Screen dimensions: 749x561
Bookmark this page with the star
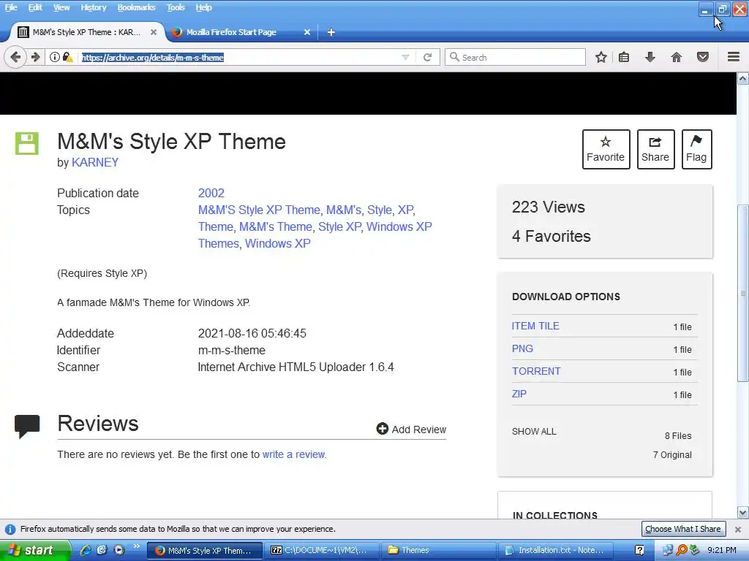pos(601,57)
